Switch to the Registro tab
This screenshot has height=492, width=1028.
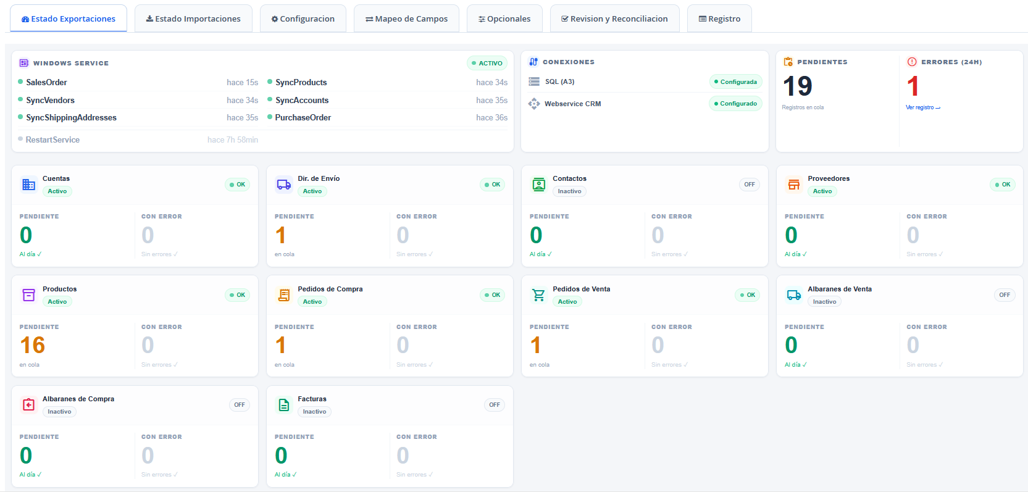[x=719, y=19]
